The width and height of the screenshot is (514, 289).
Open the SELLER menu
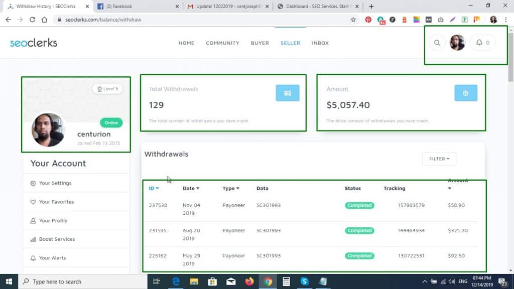coord(291,43)
